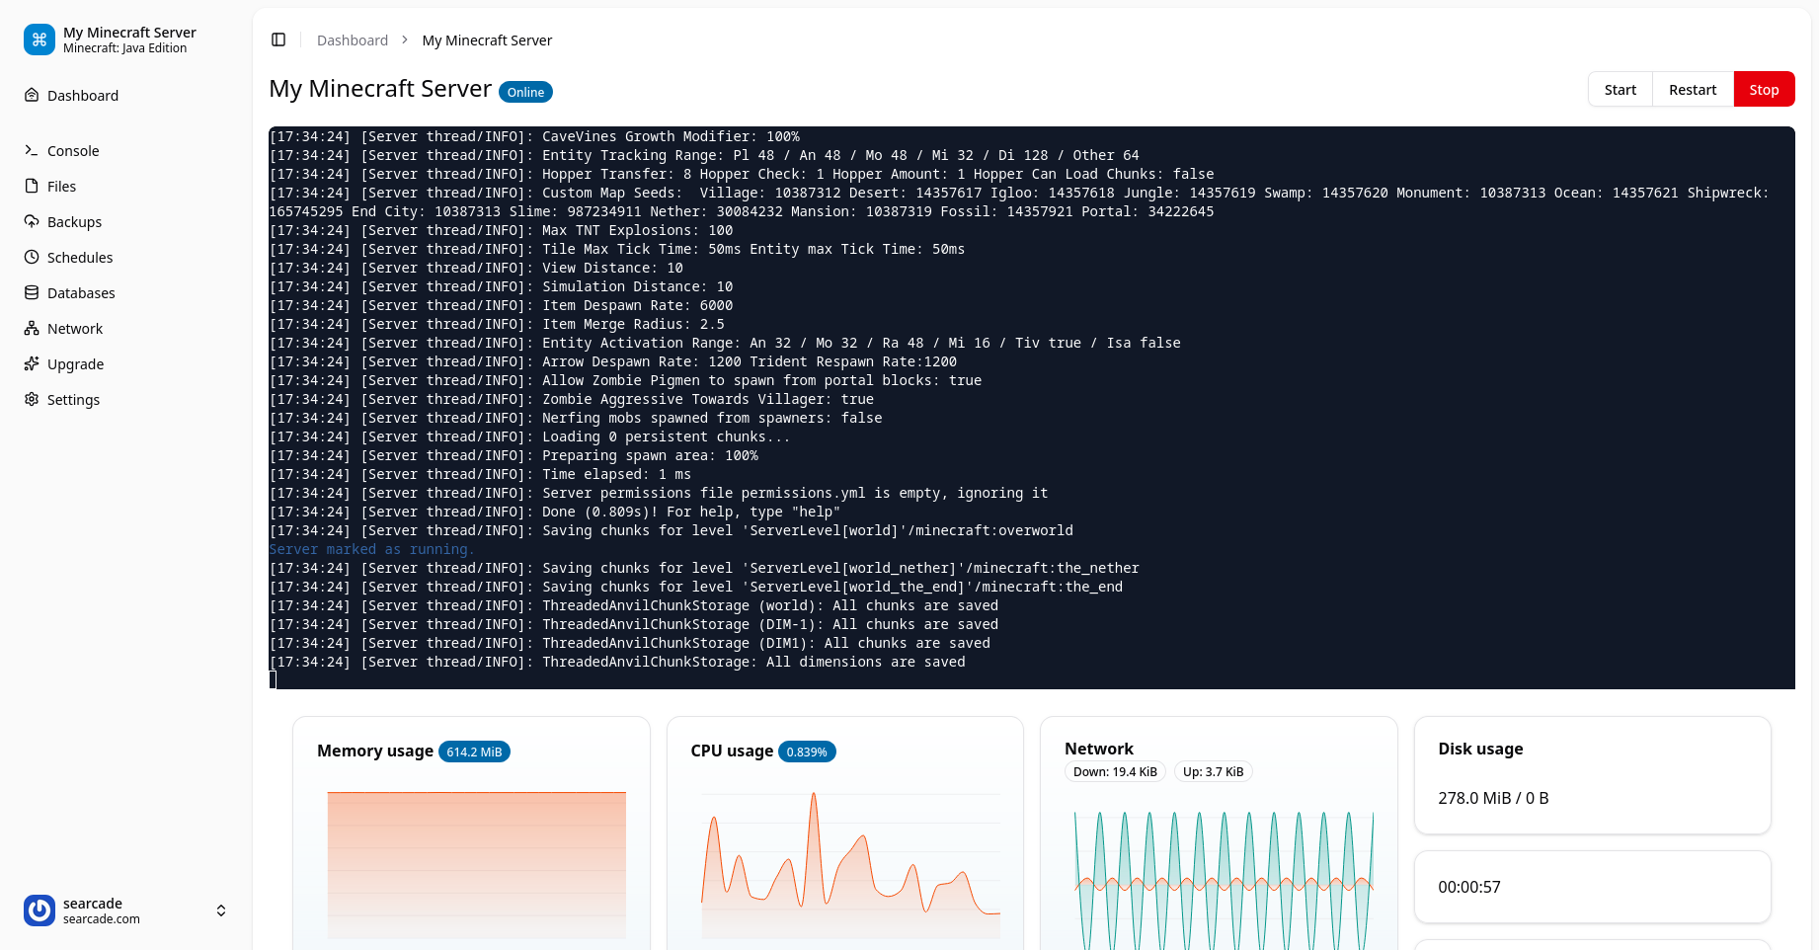This screenshot has height=950, width=1819.
Task: Click the console command input cursor line
Action: click(x=1032, y=679)
